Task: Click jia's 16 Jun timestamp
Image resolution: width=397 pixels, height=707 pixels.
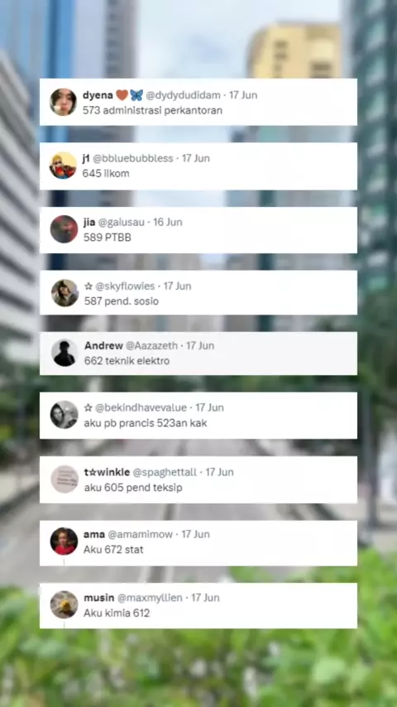Action: click(168, 222)
